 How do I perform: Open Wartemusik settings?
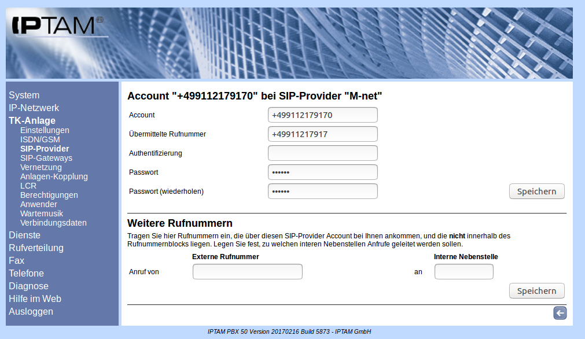click(x=42, y=213)
